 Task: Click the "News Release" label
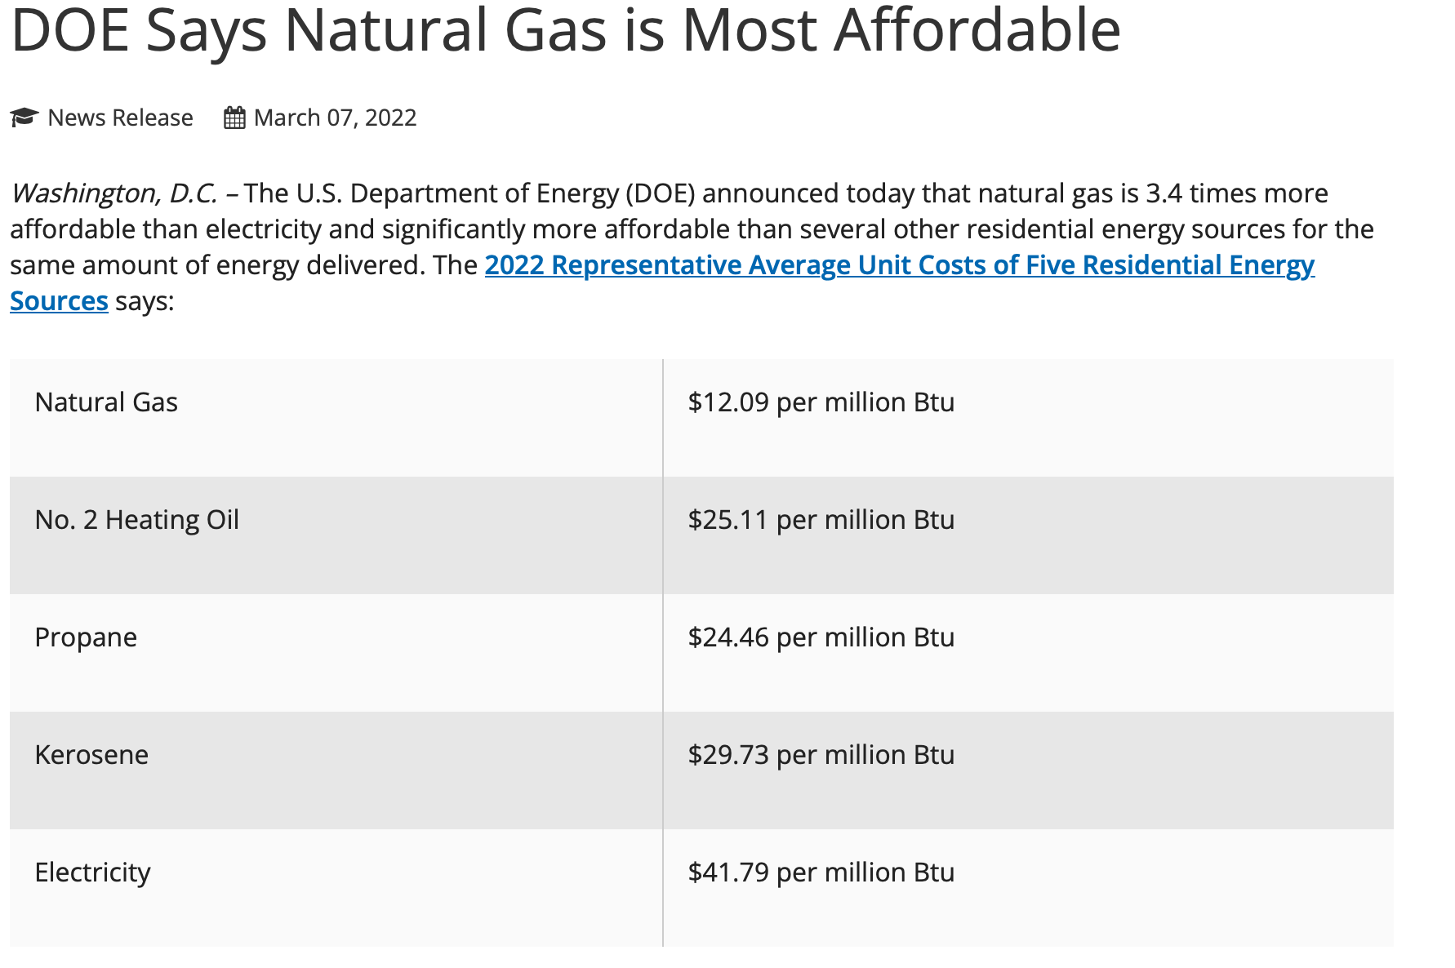(x=120, y=118)
